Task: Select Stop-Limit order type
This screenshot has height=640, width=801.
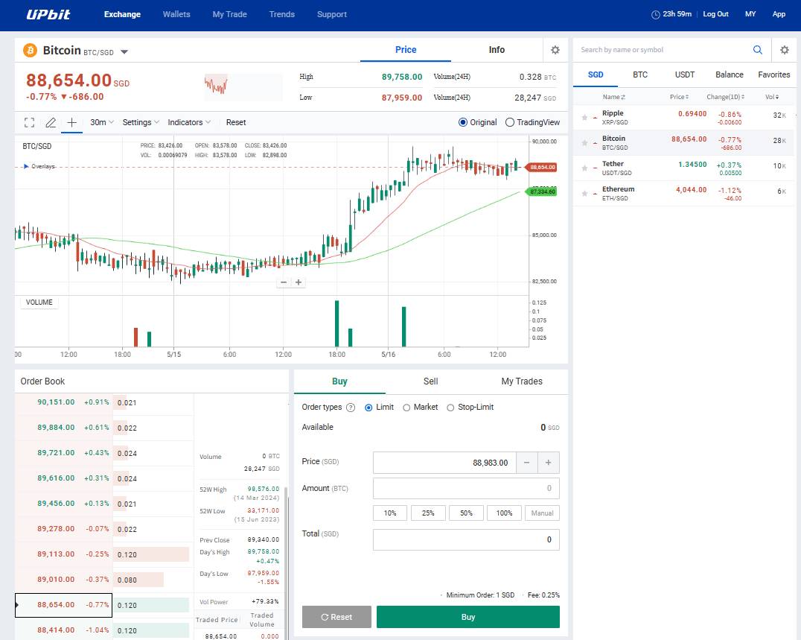Action: (450, 408)
